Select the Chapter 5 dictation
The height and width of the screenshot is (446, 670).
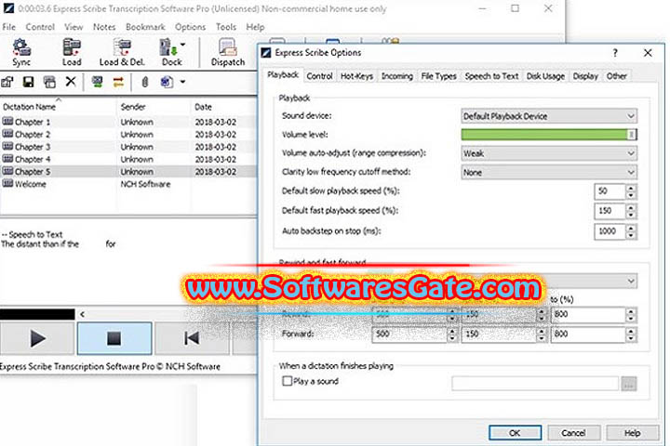pyautogui.click(x=128, y=171)
